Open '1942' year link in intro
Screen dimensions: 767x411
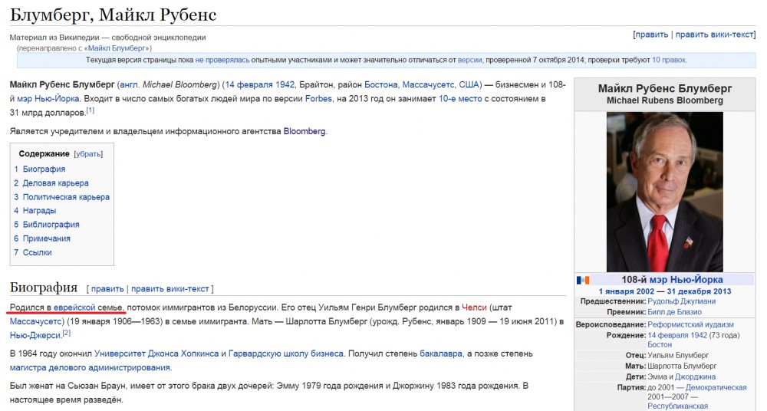pos(285,84)
